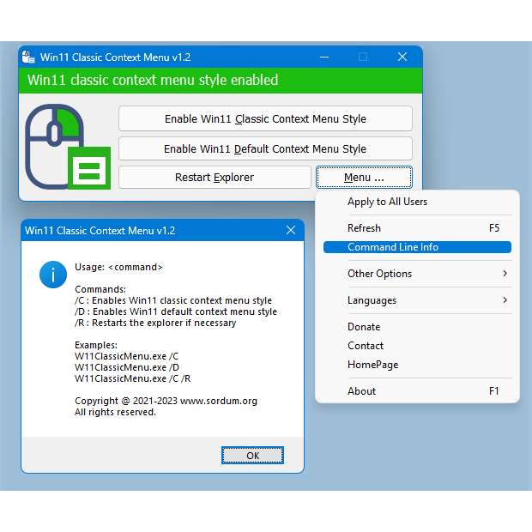Screen dimensions: 532x532
Task: Enable Win11 Classic Context Menu Style
Action: tap(265, 118)
